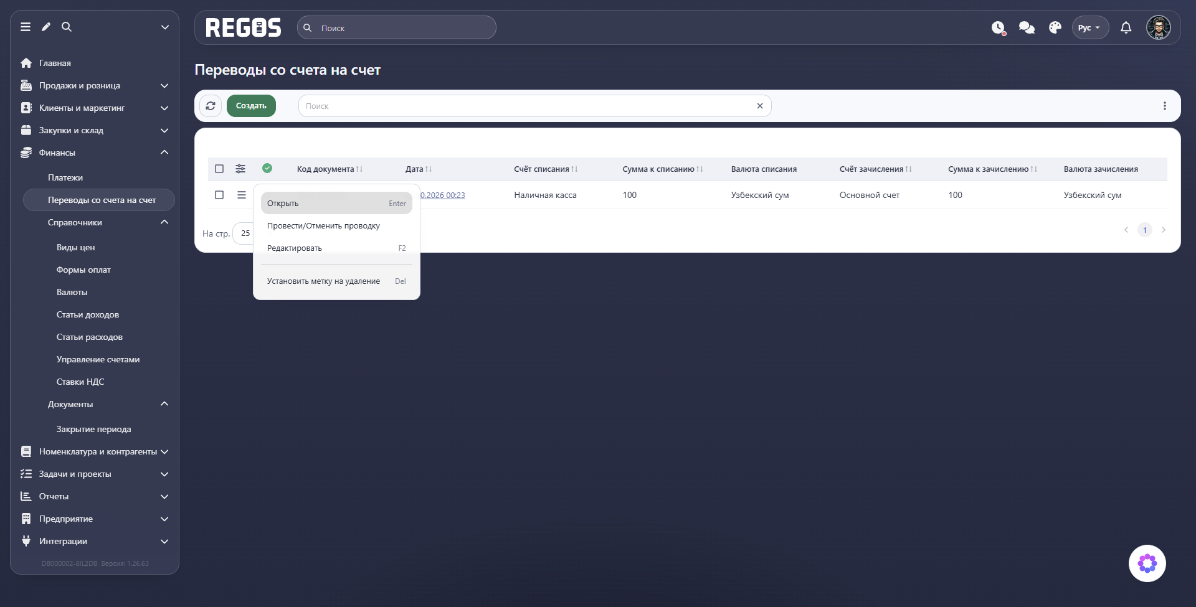Open the purple assistant floating button
Viewport: 1196px width, 607px height.
click(1147, 563)
